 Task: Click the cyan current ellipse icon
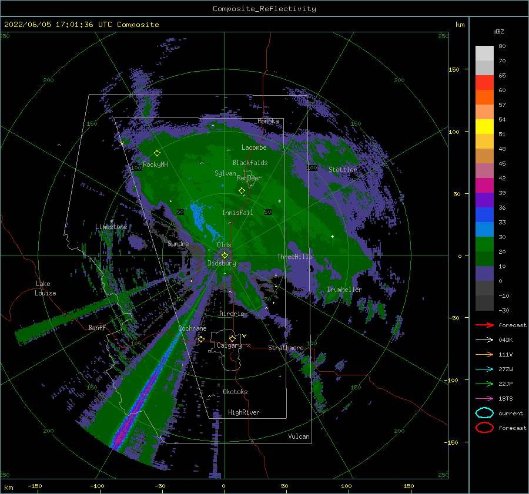click(x=484, y=413)
